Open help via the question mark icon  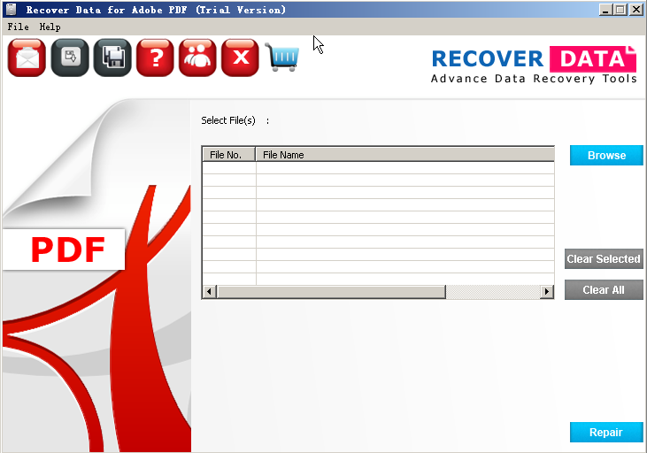tap(155, 58)
